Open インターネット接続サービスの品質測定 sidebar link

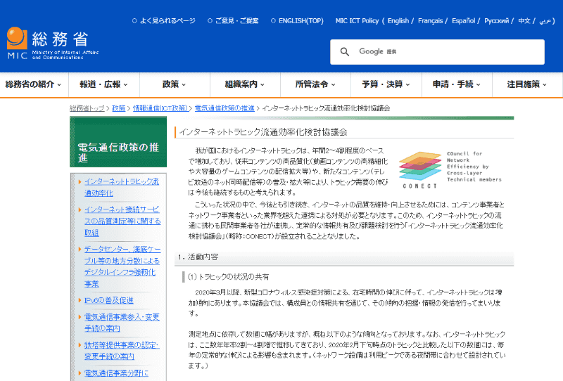[x=122, y=221]
